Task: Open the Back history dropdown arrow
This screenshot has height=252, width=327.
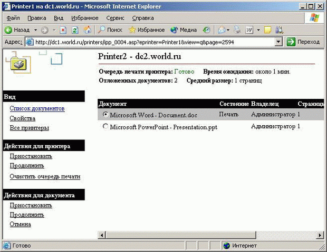Action: point(36,30)
